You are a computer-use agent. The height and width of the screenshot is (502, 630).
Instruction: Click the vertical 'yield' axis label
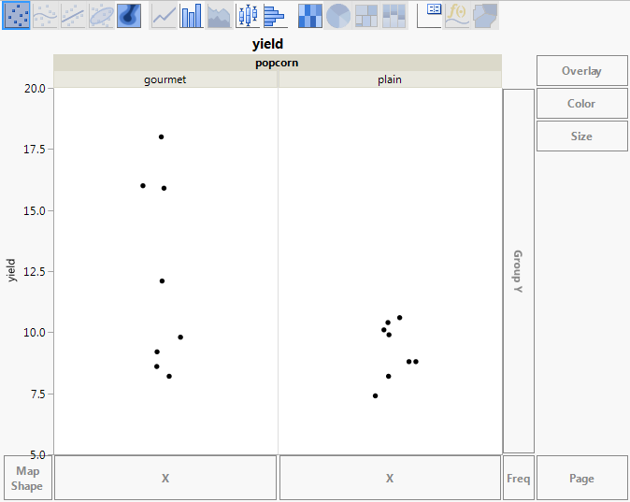[x=11, y=270]
